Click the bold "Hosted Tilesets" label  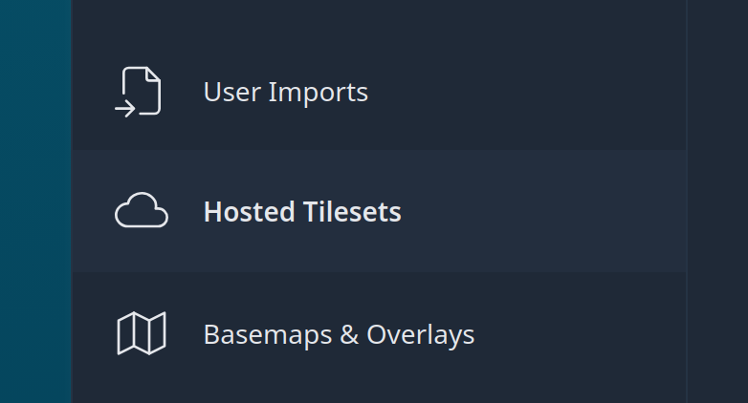[302, 212]
